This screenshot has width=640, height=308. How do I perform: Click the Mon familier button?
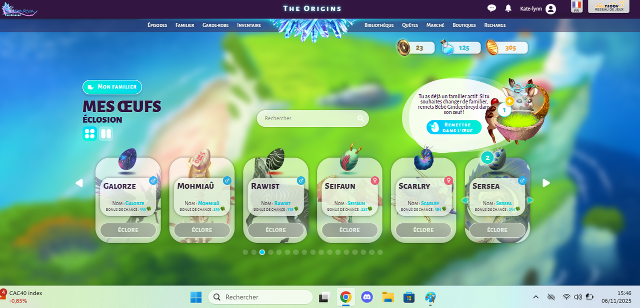coord(112,87)
